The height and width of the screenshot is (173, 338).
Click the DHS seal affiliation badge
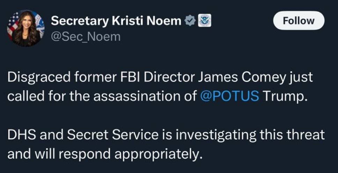(x=204, y=21)
